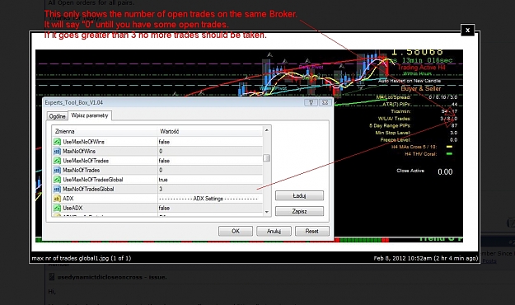
Task: Click the UseADX boolean variable icon
Action: pos(57,208)
